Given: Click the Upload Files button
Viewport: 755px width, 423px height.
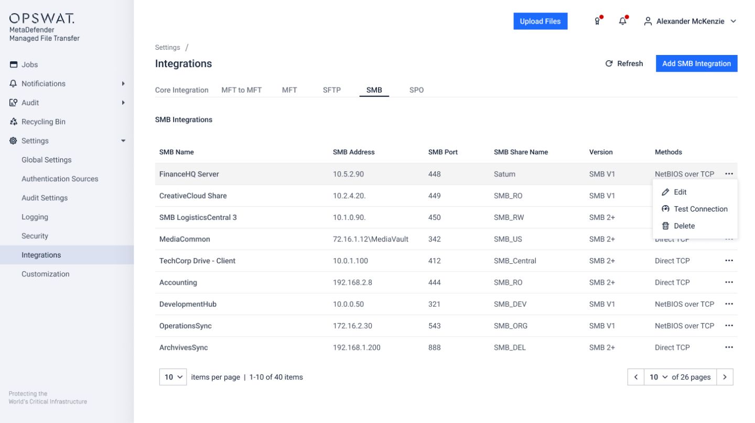Looking at the screenshot, I should (x=541, y=21).
